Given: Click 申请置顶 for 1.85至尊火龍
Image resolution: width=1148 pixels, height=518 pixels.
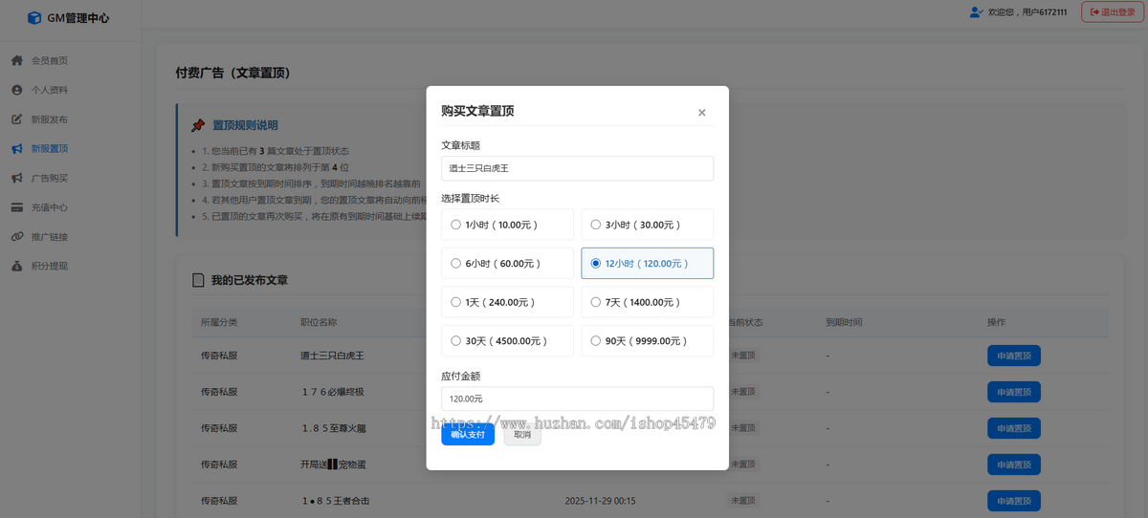Looking at the screenshot, I should [1014, 428].
